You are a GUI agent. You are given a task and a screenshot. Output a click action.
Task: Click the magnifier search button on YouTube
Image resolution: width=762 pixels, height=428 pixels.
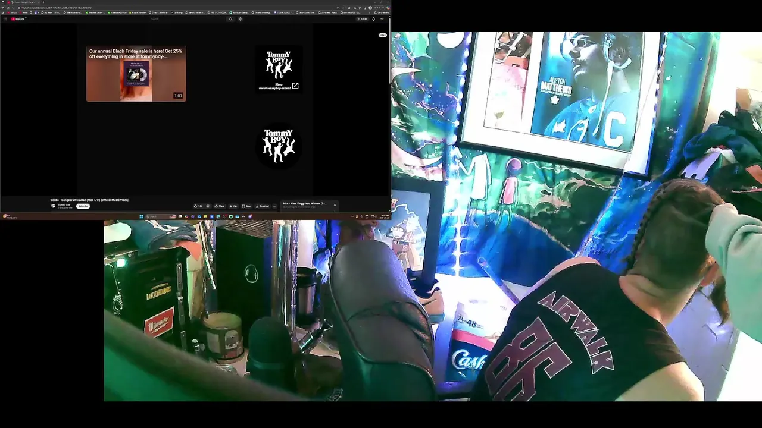[230, 19]
